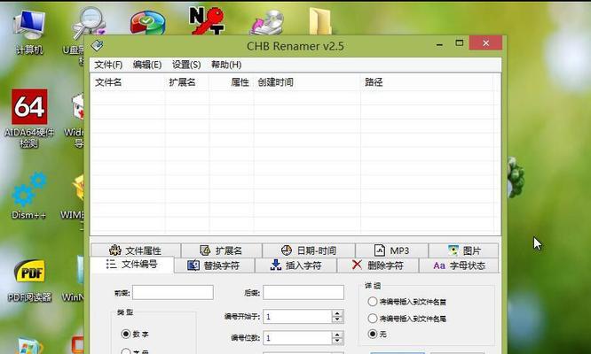Open AIDA64 desktop icon
The image size is (591, 354).
28,111
